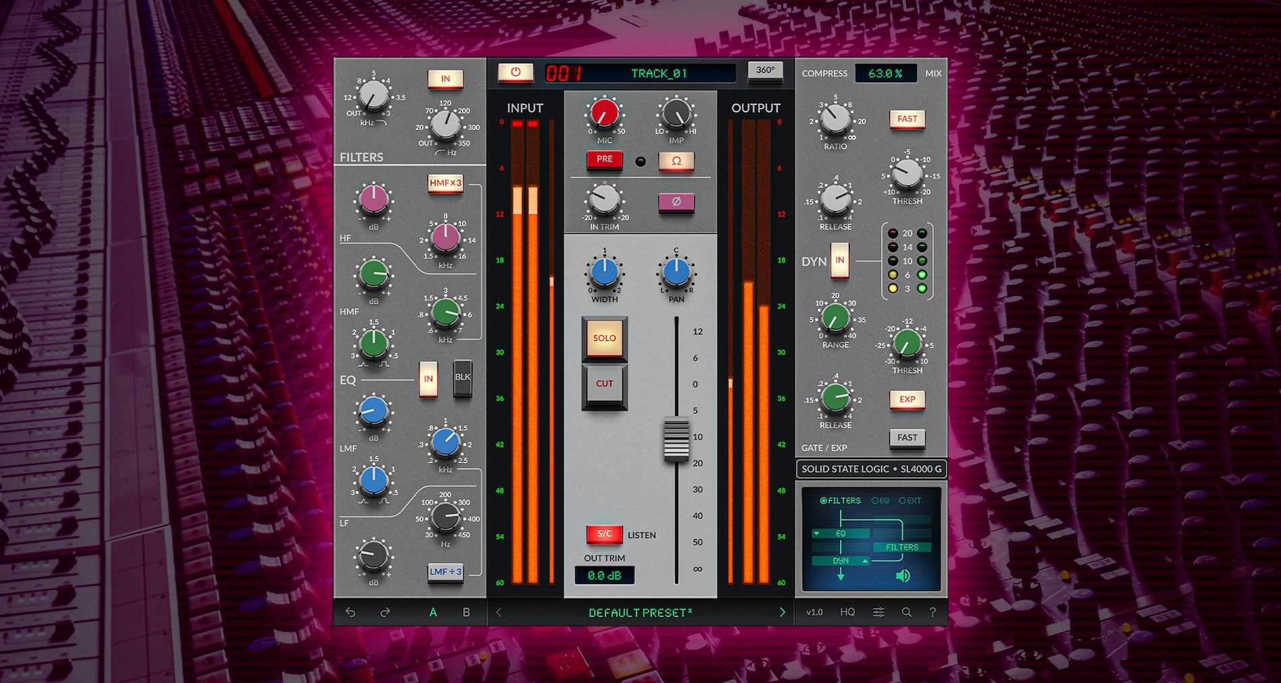Click the power button next to the preset display
Screen dimensions: 1281x683
(x=516, y=73)
